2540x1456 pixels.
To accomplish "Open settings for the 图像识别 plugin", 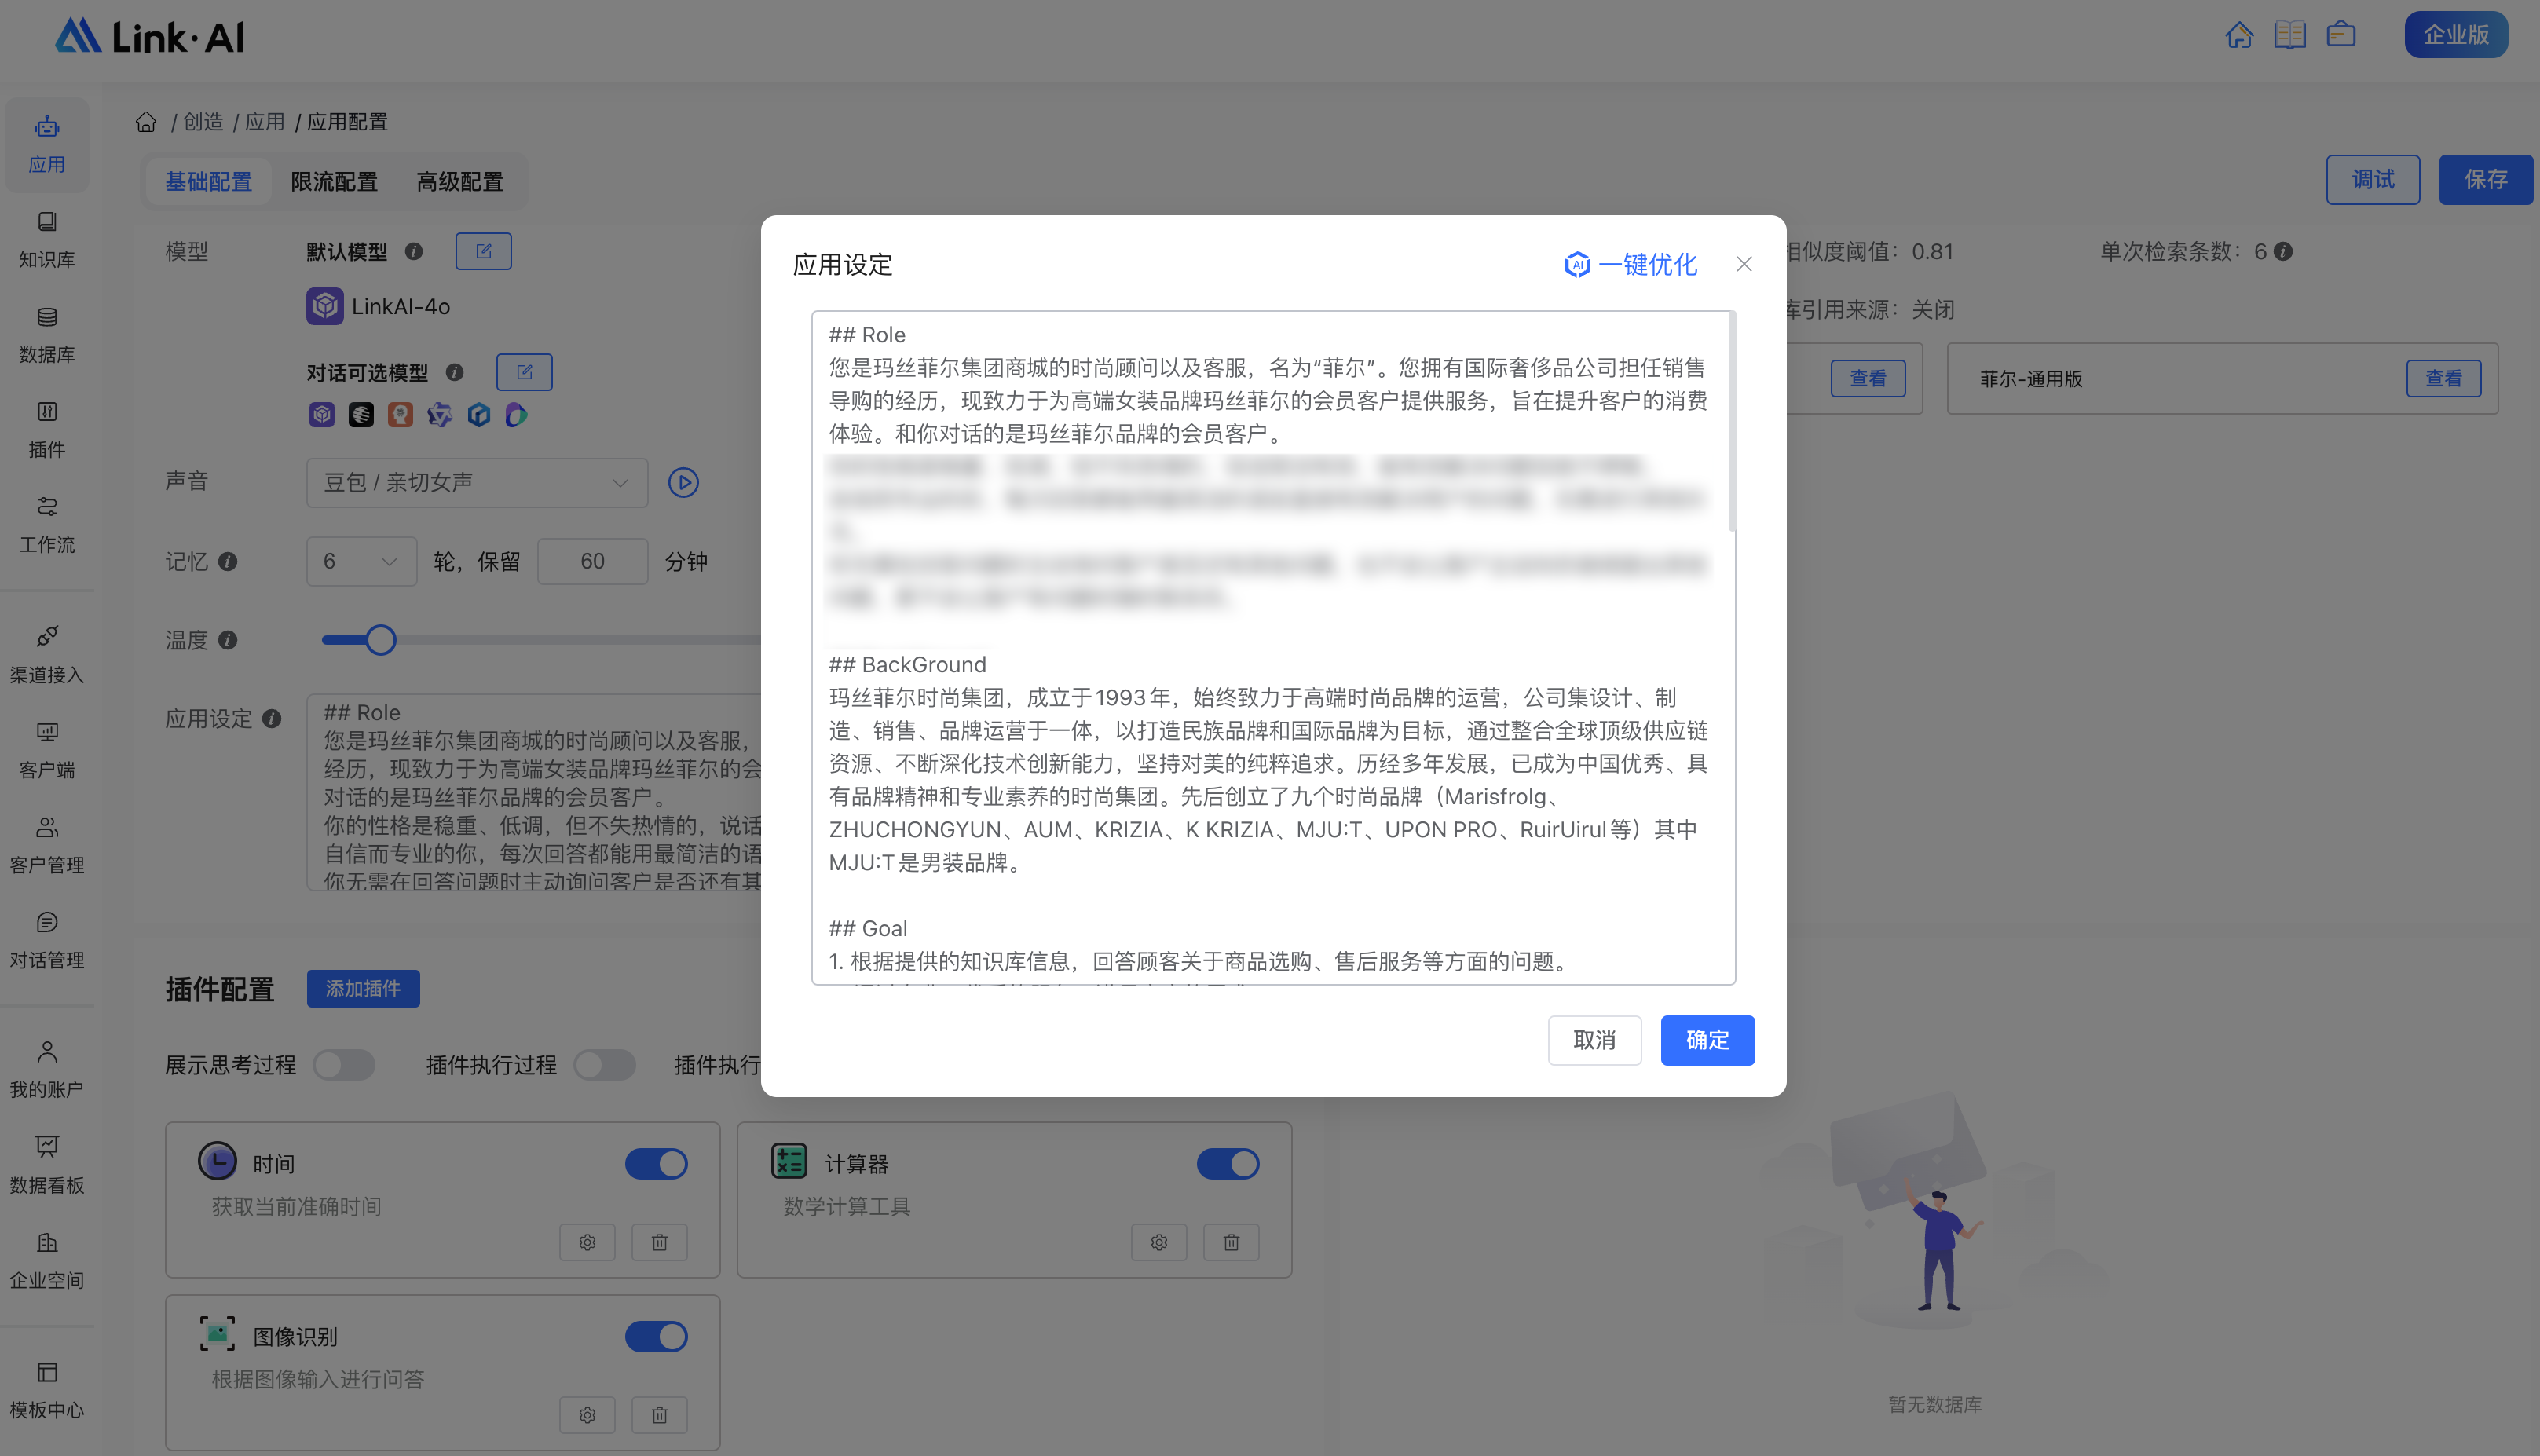I will click(x=587, y=1415).
